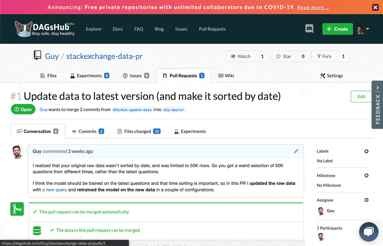
Task: Open the Milestone gear settings
Action: click(366, 175)
